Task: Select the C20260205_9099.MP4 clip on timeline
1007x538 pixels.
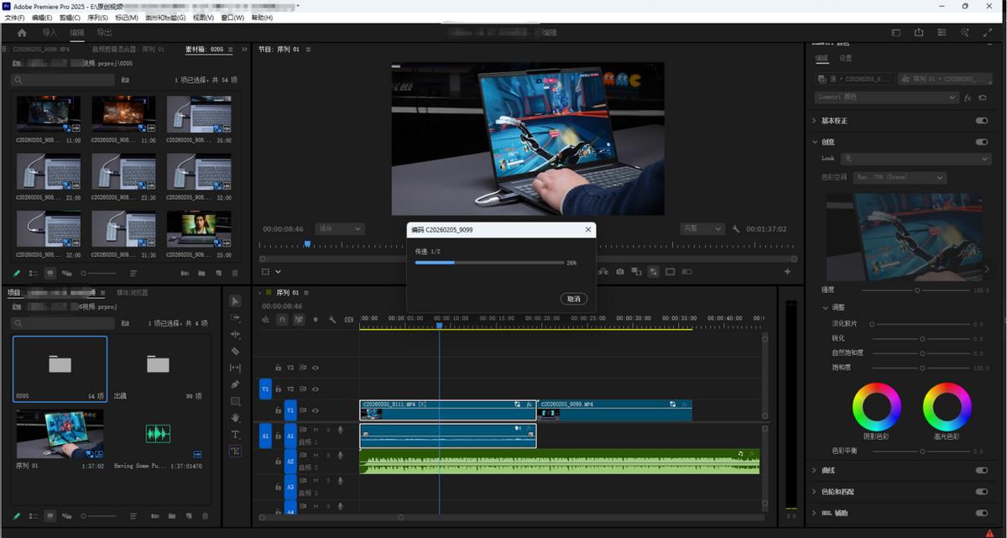Action: pyautogui.click(x=613, y=409)
